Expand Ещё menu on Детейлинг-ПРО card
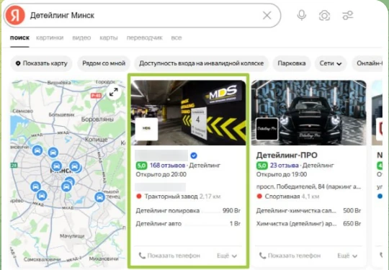 [x=347, y=256]
